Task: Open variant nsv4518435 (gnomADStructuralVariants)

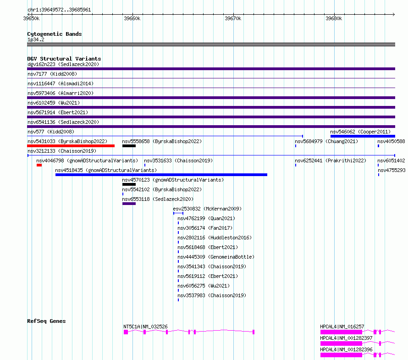Action: pyautogui.click(x=106, y=170)
